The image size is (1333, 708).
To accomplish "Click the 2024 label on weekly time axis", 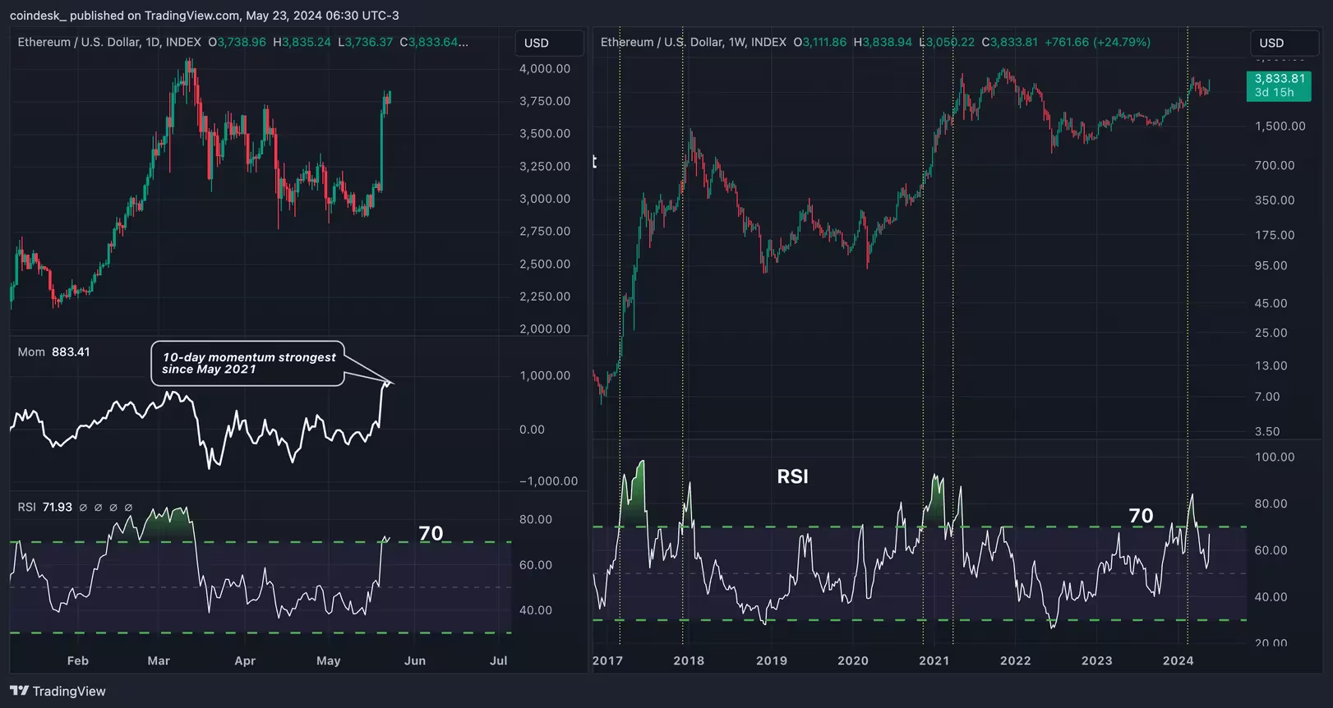I will pos(1178,660).
